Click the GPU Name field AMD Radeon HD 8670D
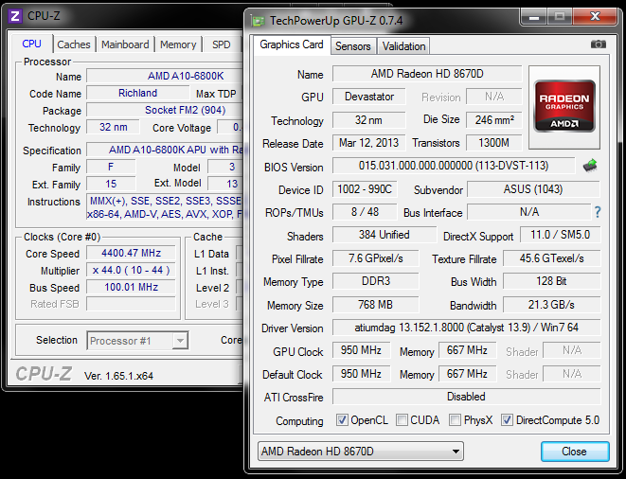Image resolution: width=626 pixels, height=479 pixels. click(x=427, y=74)
